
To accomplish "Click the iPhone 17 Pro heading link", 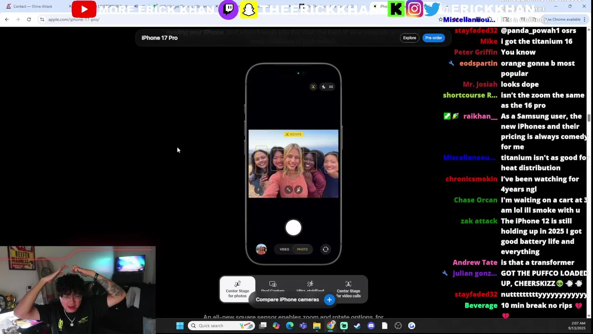I will click(159, 38).
